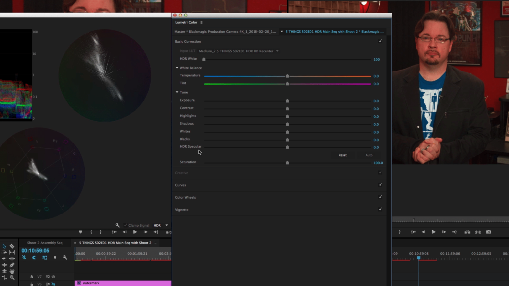The height and width of the screenshot is (286, 509).
Task: Toggle nest sequence insert in timeline
Action: (24, 258)
